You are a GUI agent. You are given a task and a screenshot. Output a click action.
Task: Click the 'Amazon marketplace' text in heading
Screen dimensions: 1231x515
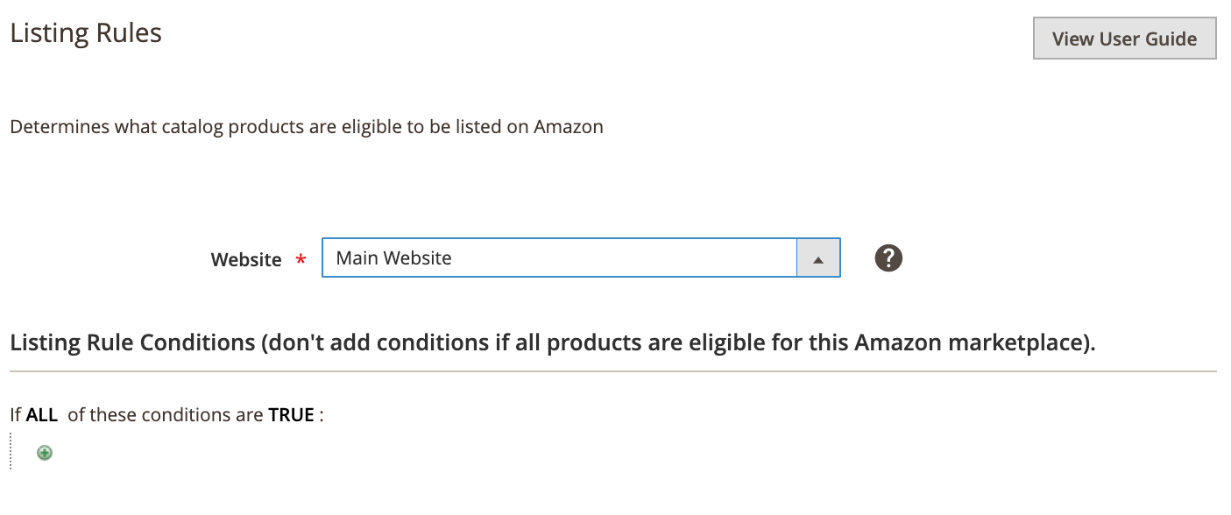pyautogui.click(x=973, y=342)
